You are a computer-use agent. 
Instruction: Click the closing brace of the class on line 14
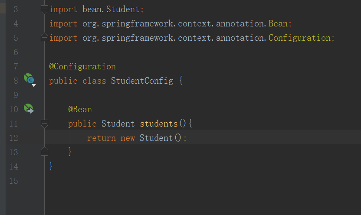coord(51,166)
